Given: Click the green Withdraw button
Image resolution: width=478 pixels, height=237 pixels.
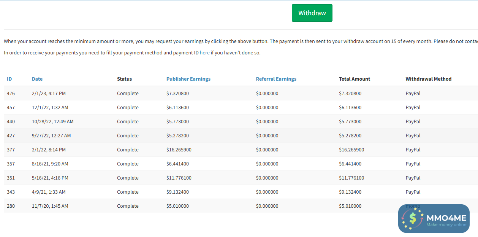Looking at the screenshot, I should click(x=312, y=13).
